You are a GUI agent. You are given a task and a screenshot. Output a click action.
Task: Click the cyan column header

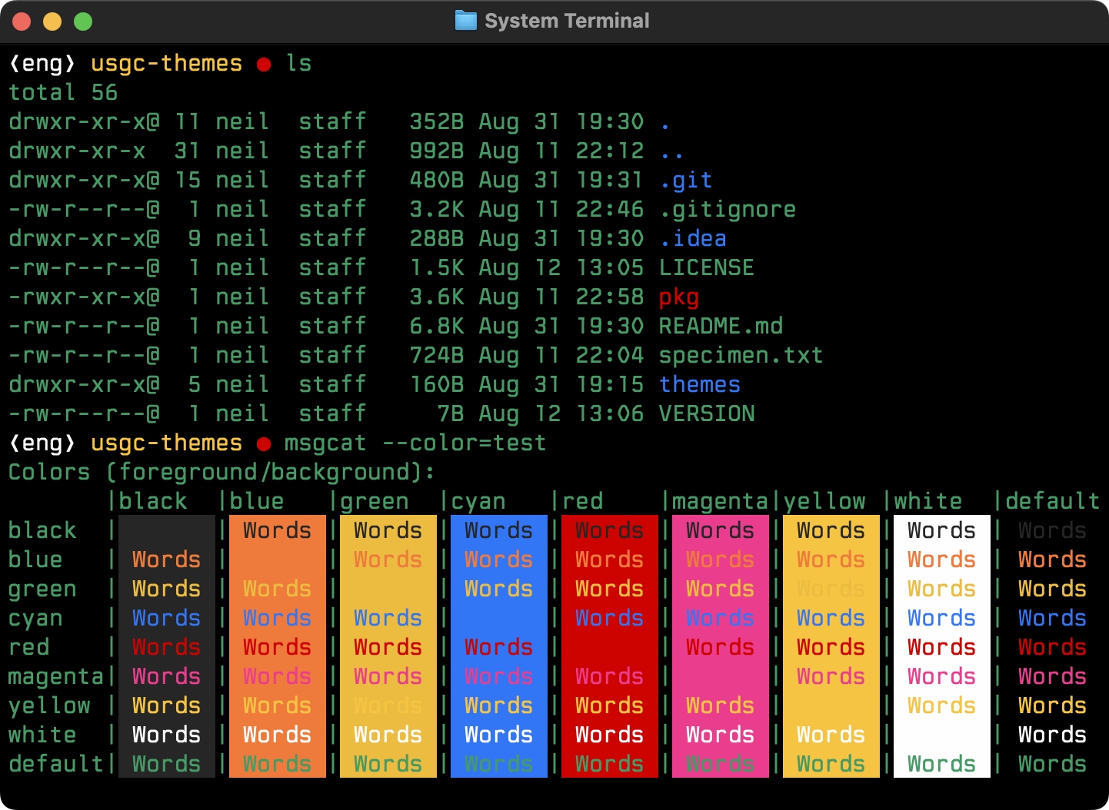click(x=478, y=502)
